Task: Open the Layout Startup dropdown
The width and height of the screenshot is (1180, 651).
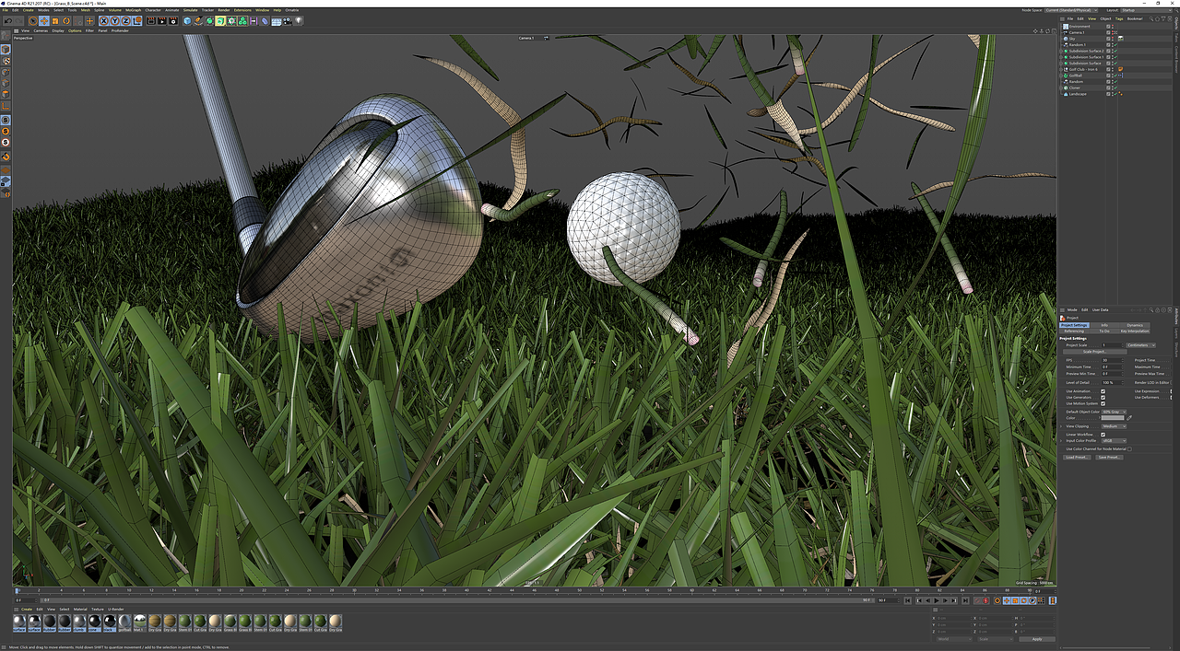Action: tap(1146, 10)
